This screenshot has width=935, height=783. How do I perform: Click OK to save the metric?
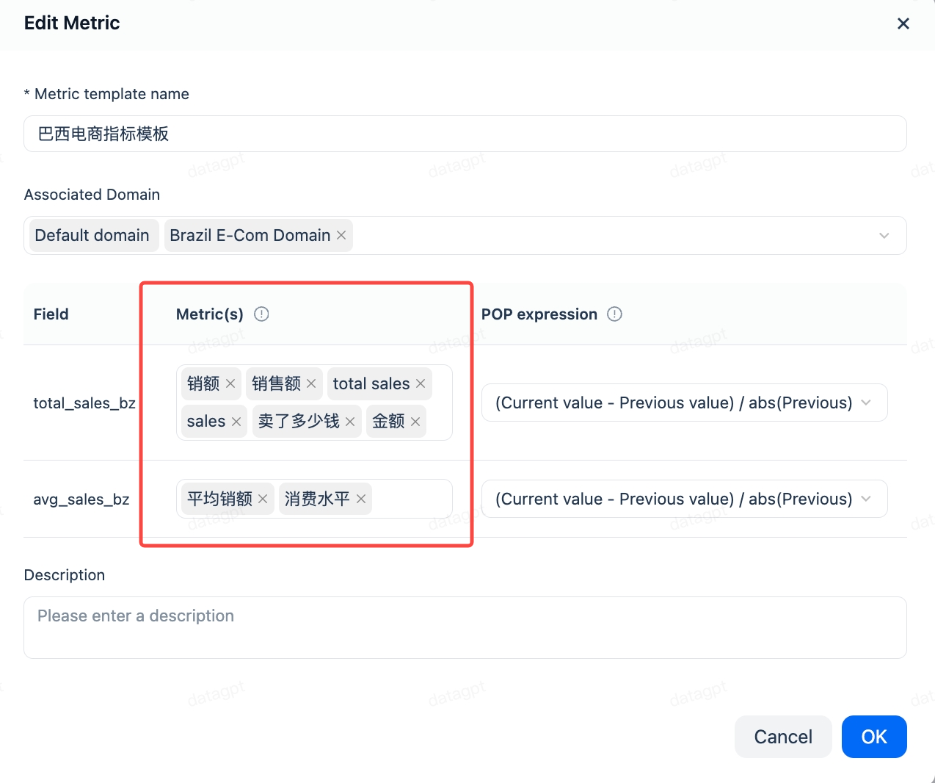[873, 737]
